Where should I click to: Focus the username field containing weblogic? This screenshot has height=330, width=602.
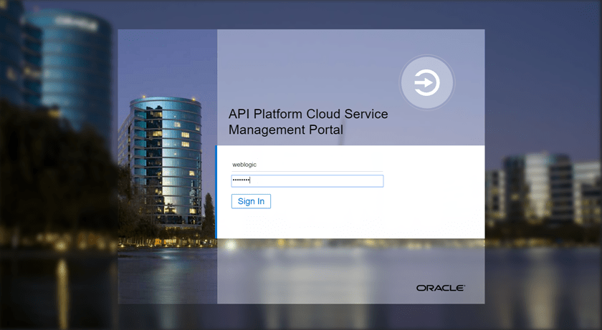pos(307,165)
